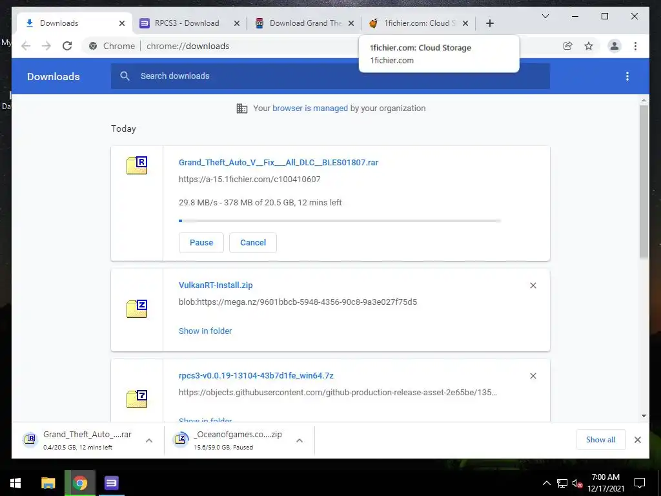Click the githubusercontent URL text

(x=338, y=392)
